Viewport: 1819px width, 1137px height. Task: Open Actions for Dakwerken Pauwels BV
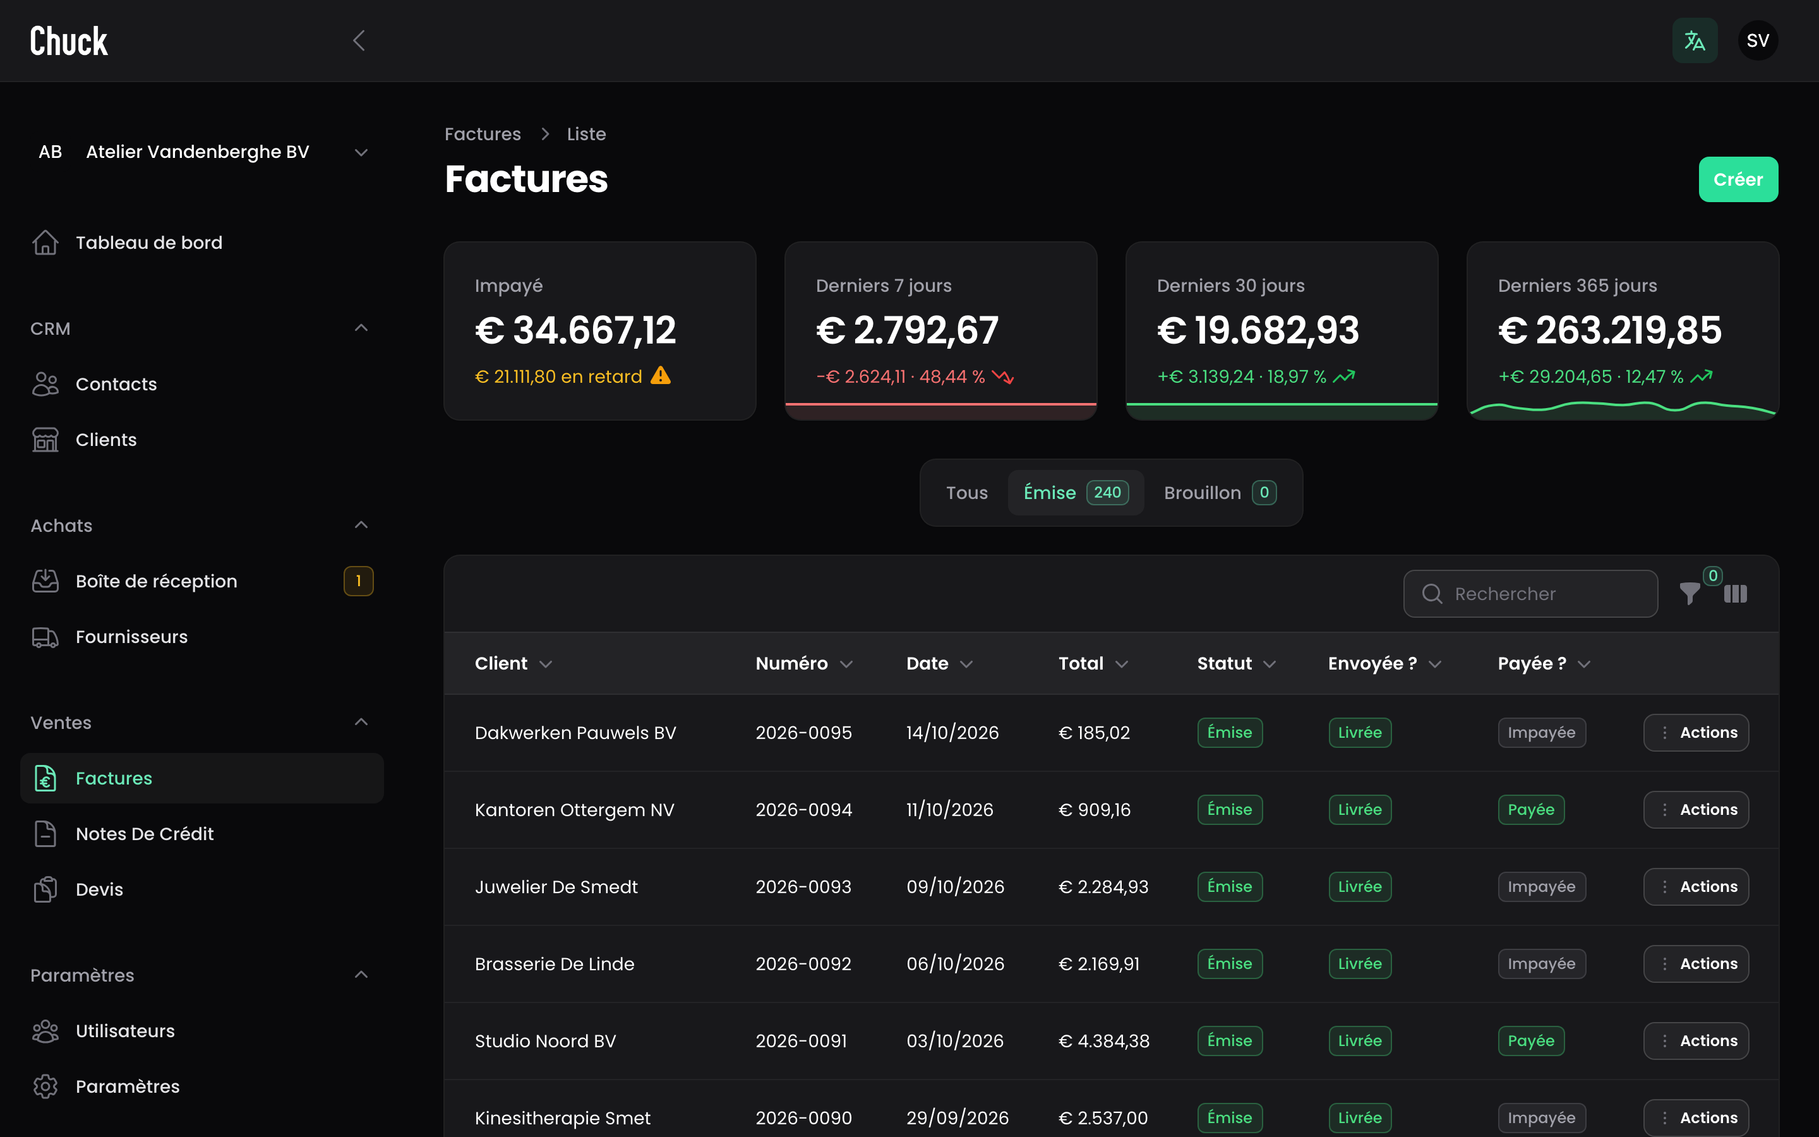(1696, 733)
